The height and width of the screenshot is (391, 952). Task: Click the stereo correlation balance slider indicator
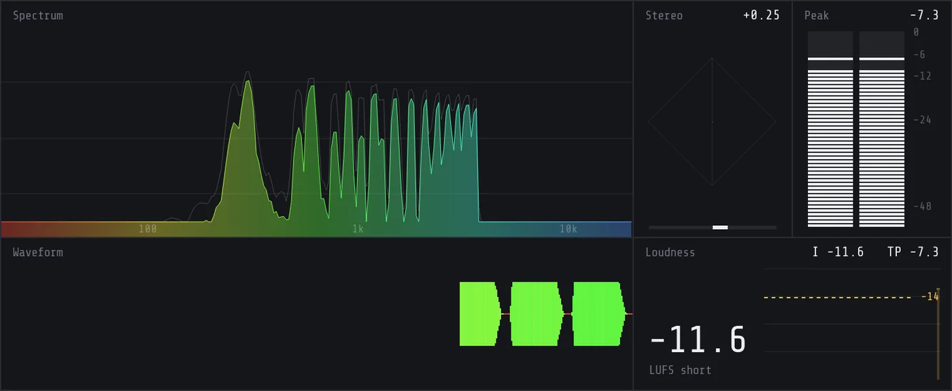tap(720, 227)
